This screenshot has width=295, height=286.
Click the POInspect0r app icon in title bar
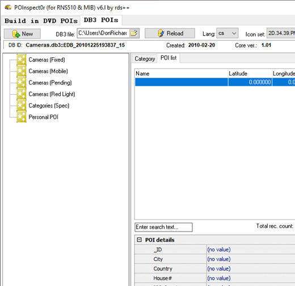pyautogui.click(x=8, y=7)
